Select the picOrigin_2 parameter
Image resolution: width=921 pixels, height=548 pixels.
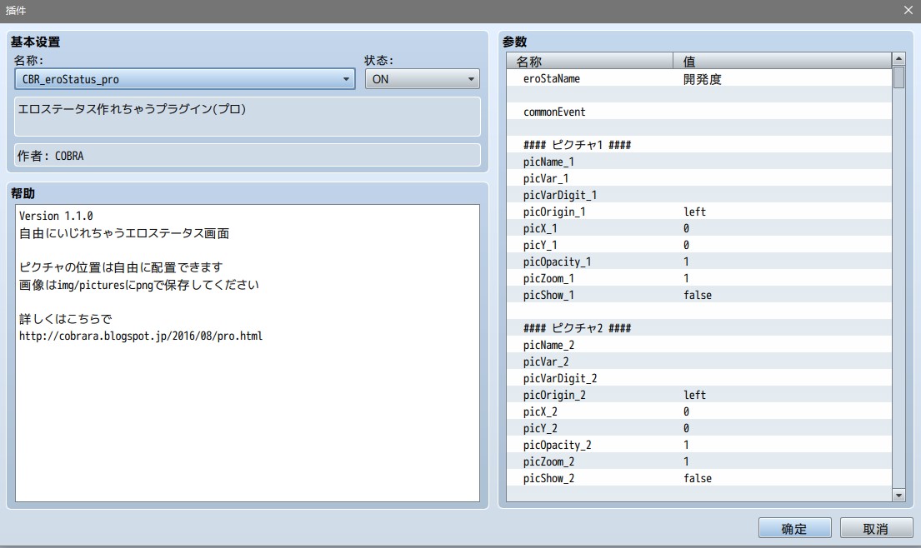(699, 395)
